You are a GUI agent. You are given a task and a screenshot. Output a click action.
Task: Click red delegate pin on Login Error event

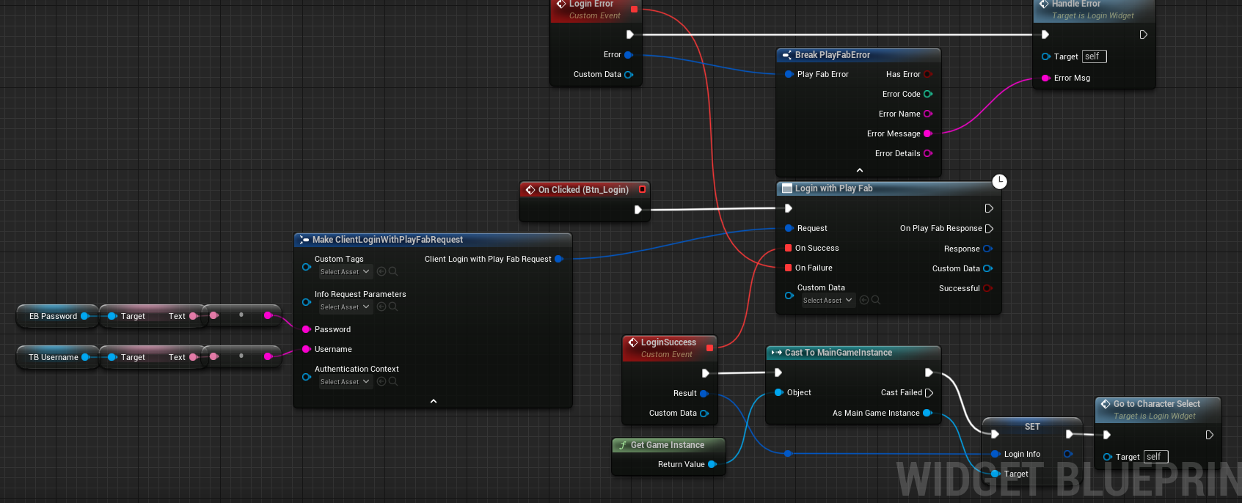click(635, 10)
